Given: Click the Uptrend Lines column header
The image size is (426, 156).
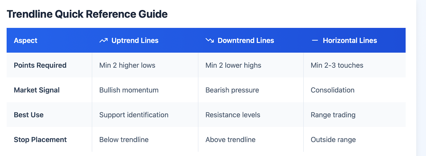Looking at the screenshot, I should tap(135, 40).
